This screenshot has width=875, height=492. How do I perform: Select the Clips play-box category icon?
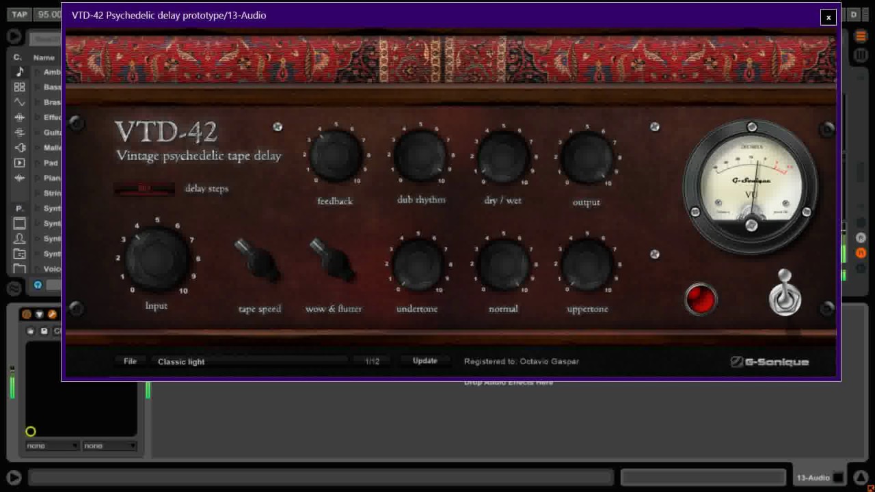coord(19,163)
